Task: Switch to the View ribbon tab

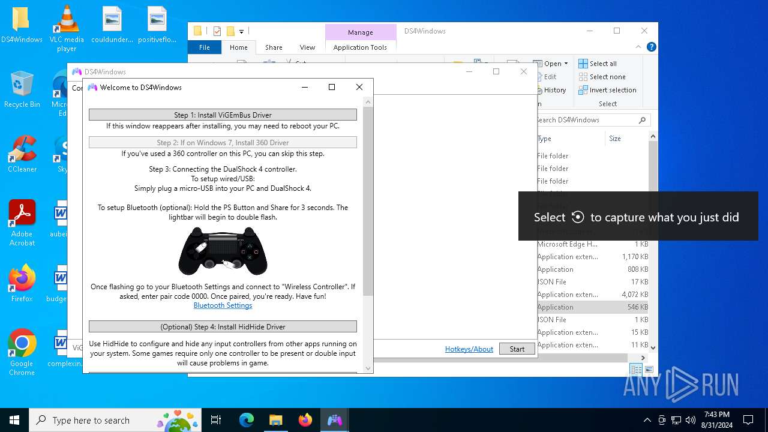Action: [x=307, y=47]
